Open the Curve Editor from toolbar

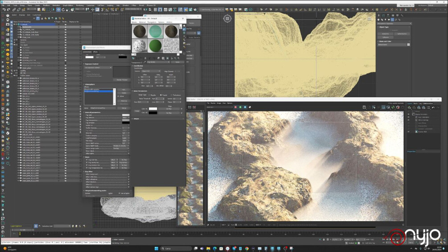170,9
